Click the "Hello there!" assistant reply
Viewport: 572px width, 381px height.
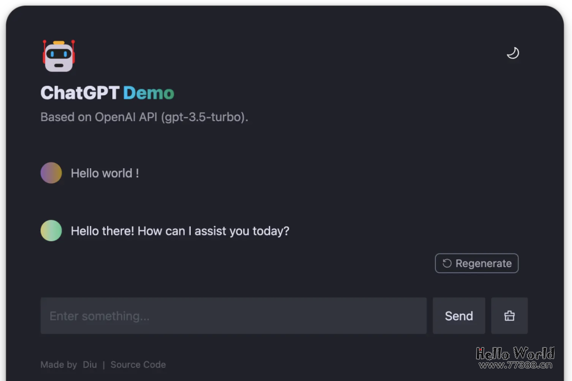pos(180,231)
